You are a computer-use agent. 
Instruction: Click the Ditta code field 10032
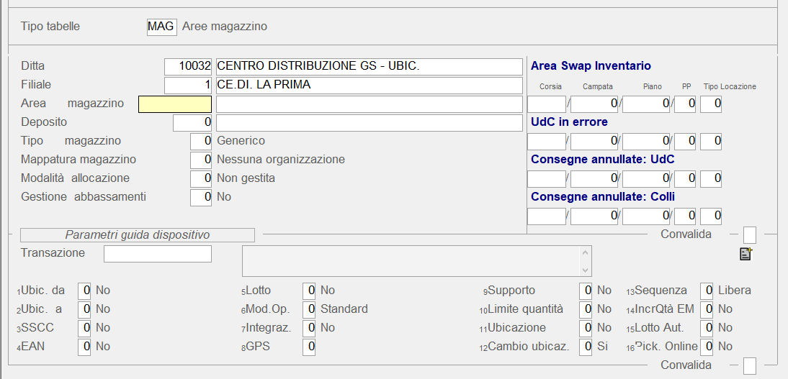188,67
